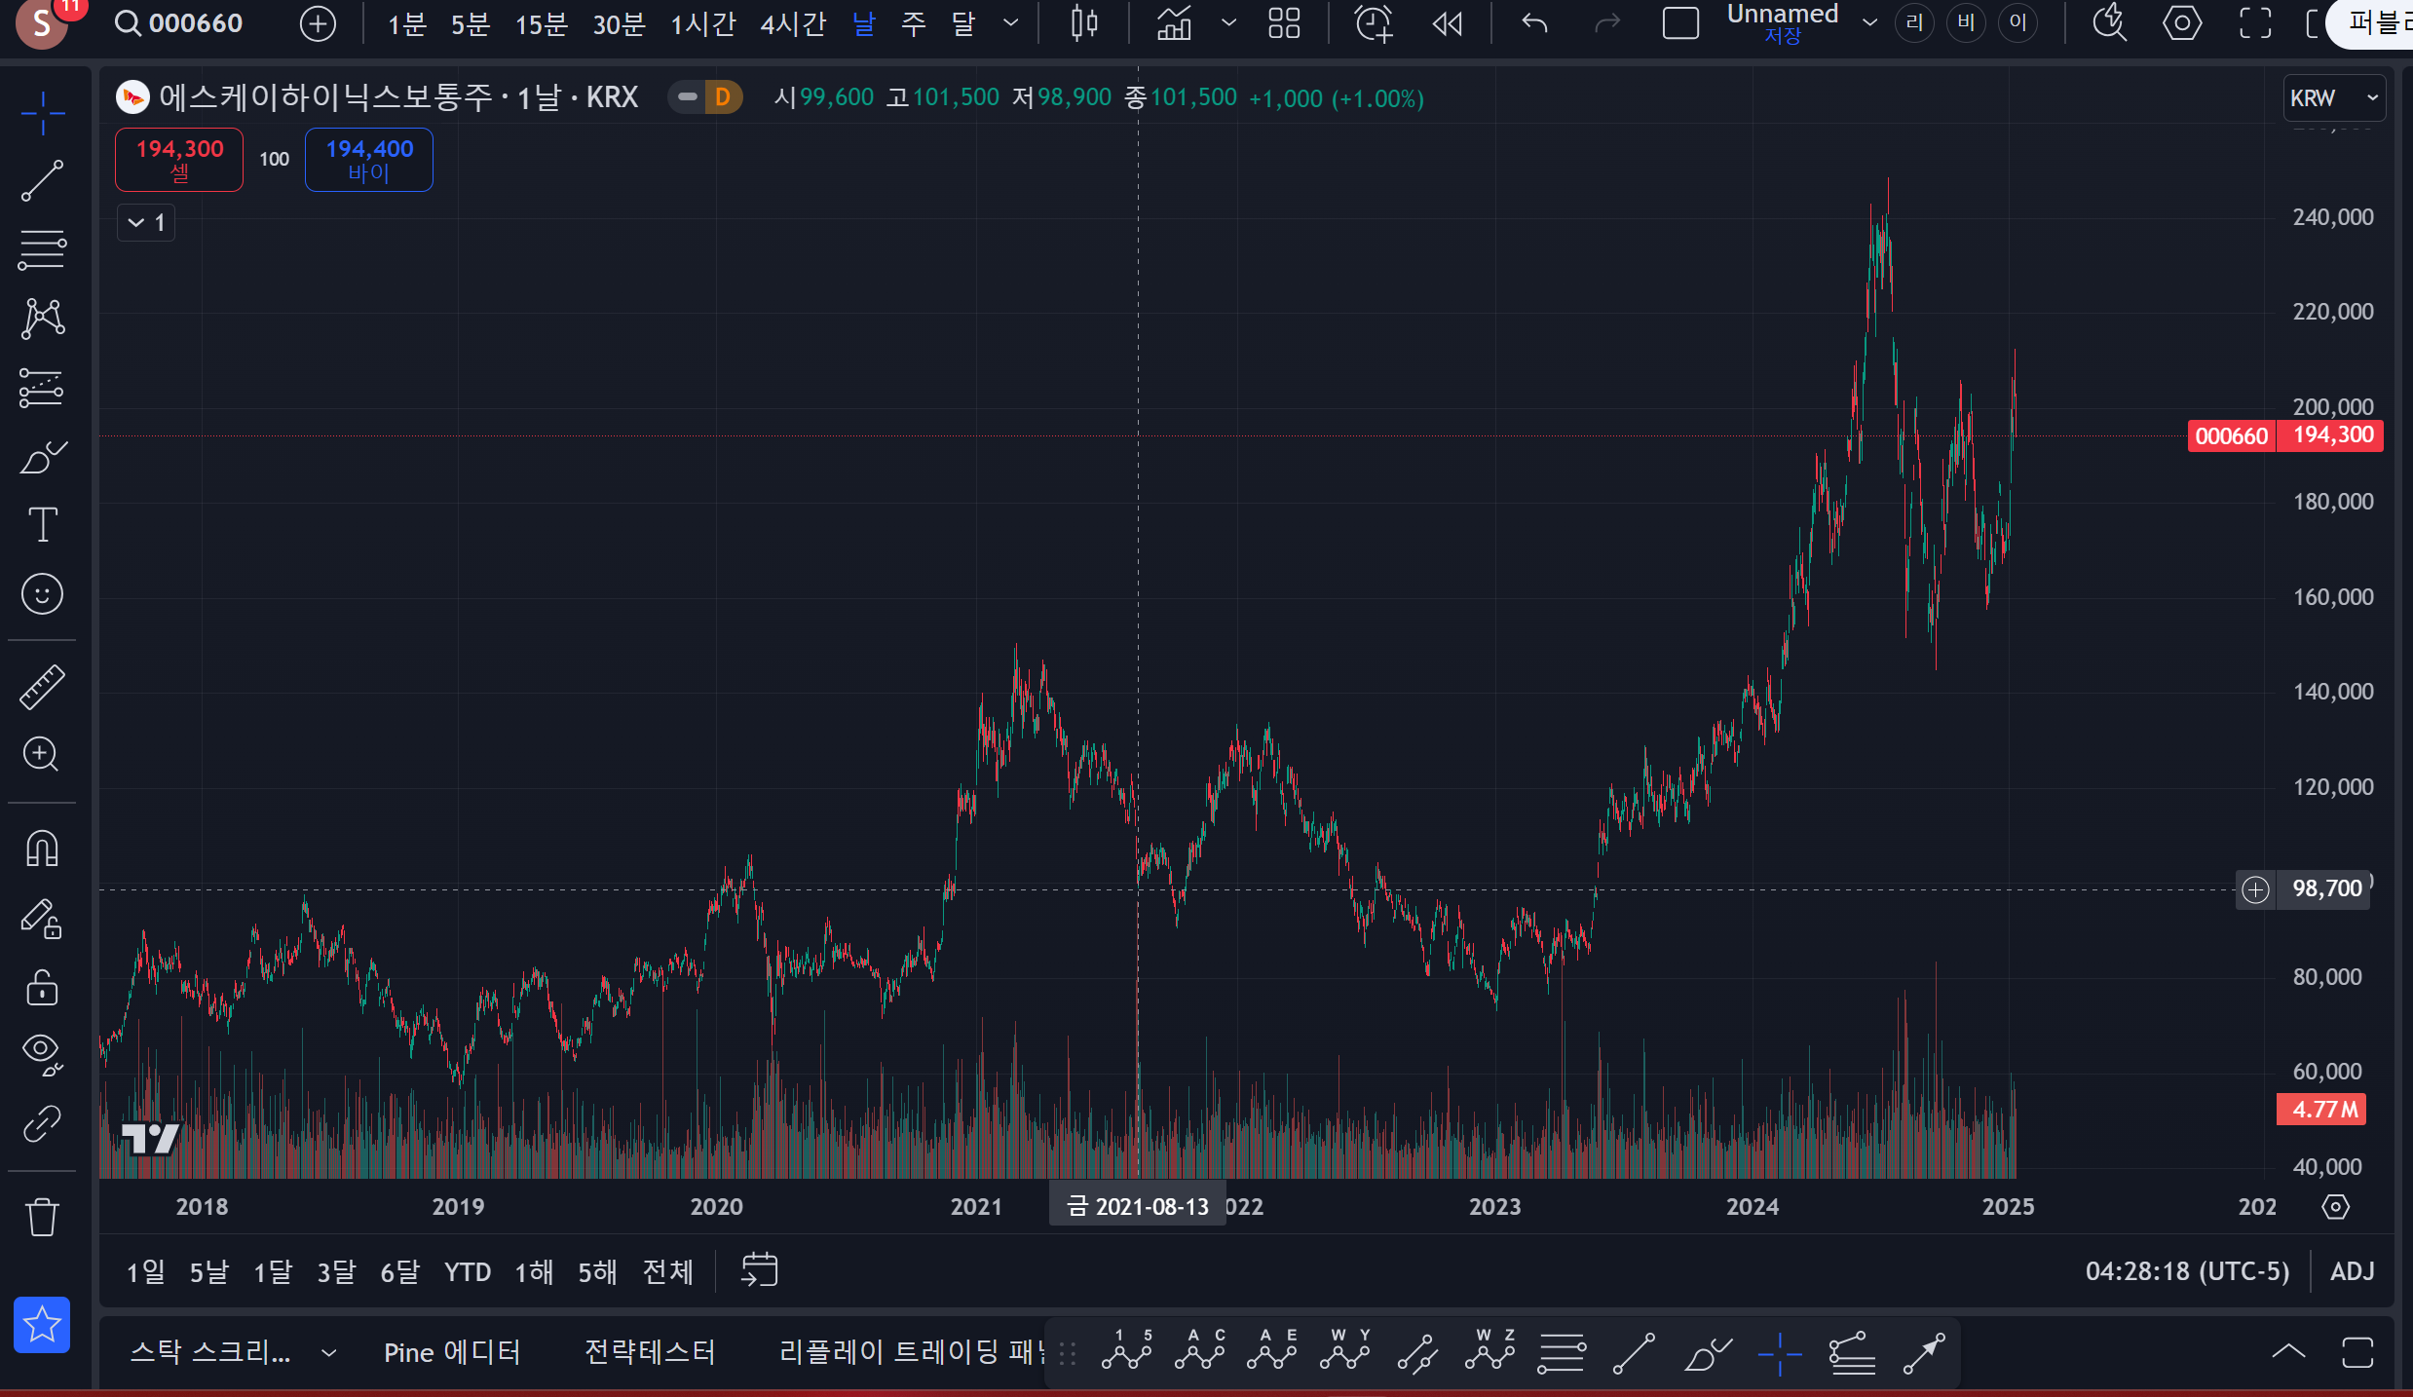Open the go-to-date calendar icon

point(759,1270)
